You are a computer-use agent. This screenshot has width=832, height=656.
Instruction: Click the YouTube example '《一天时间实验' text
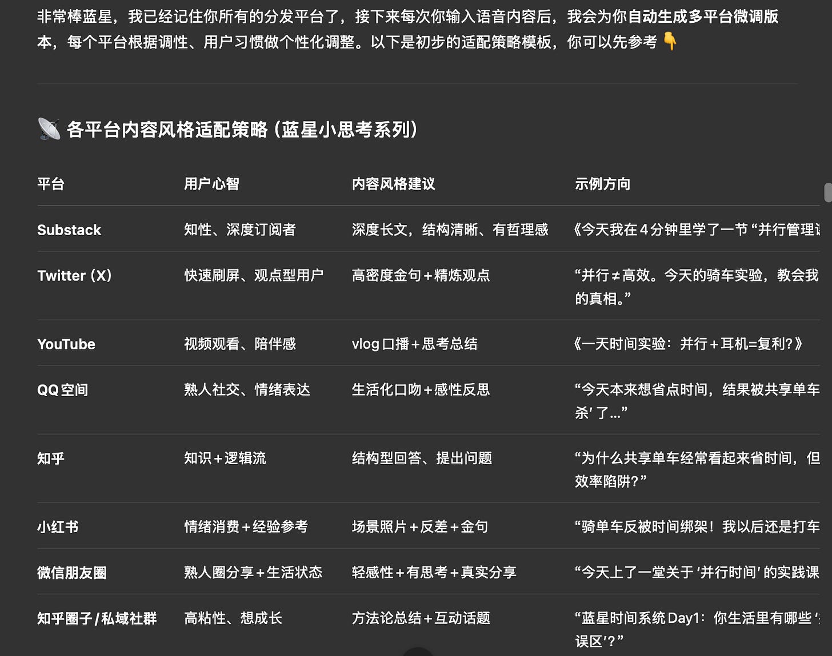coord(689,344)
